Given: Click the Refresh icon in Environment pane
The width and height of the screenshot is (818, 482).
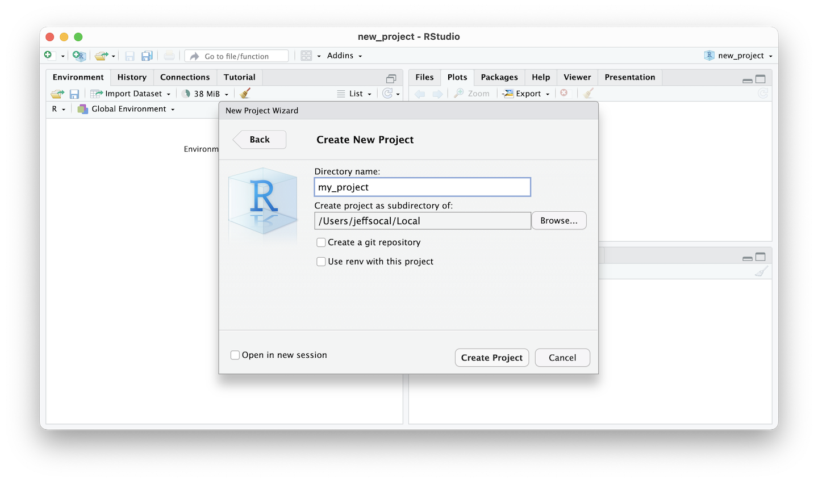Looking at the screenshot, I should (x=387, y=94).
